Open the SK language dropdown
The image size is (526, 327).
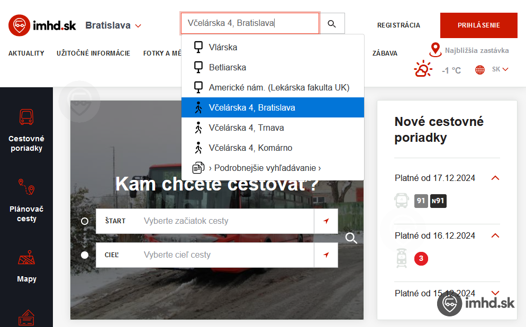pos(500,69)
